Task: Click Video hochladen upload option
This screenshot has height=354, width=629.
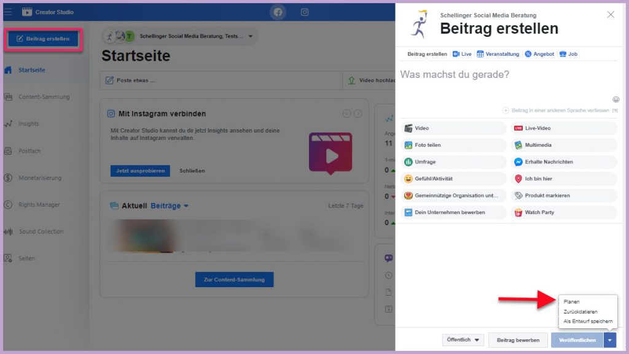Action: pyautogui.click(x=369, y=80)
